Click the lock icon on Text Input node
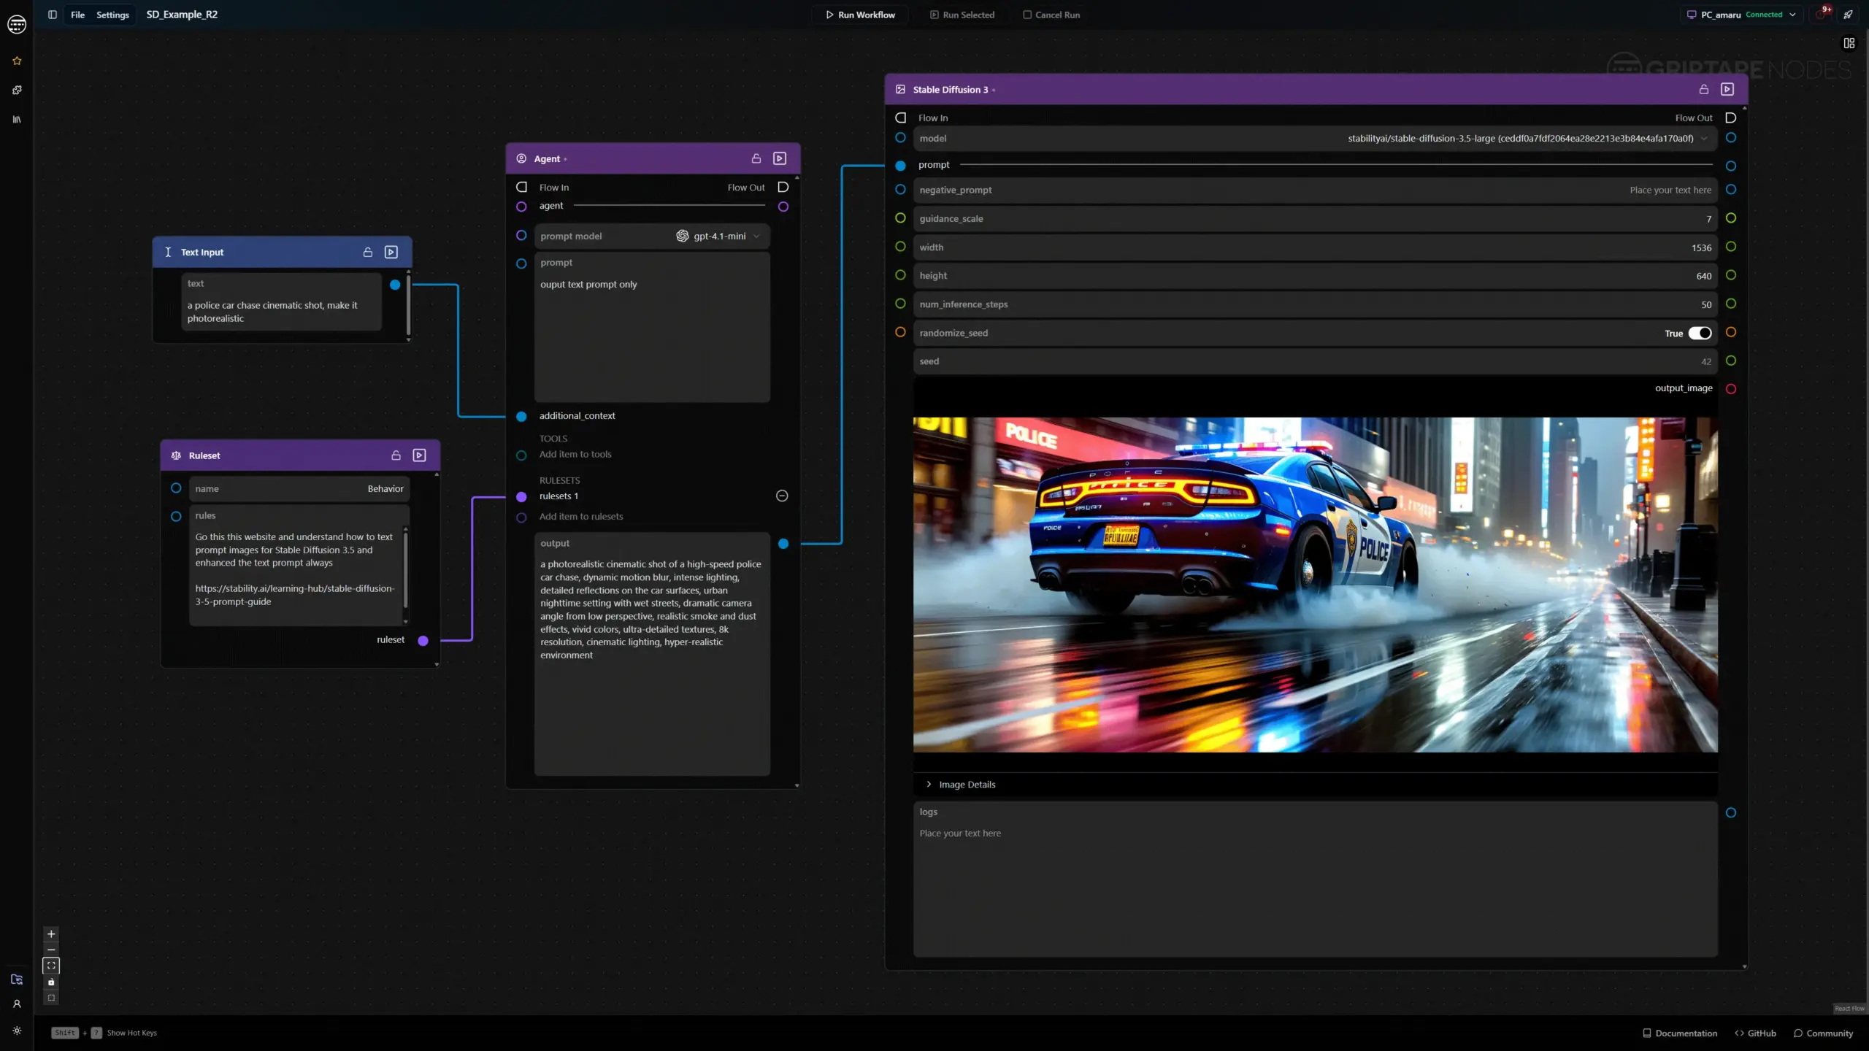This screenshot has width=1869, height=1051. 368,252
